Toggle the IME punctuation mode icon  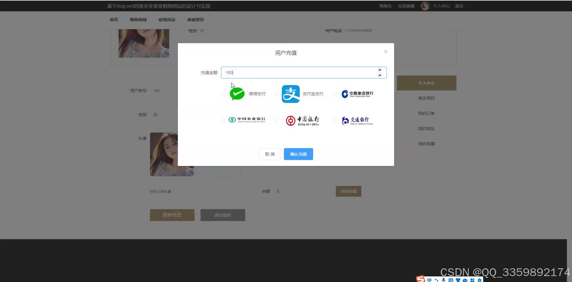(x=436, y=280)
